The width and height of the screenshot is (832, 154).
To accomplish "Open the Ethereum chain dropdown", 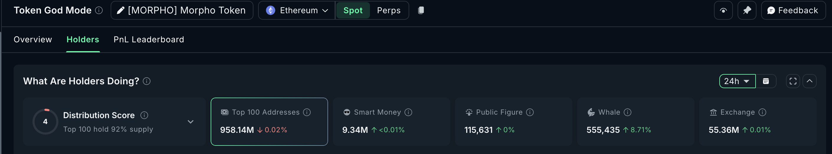I will click(x=297, y=10).
